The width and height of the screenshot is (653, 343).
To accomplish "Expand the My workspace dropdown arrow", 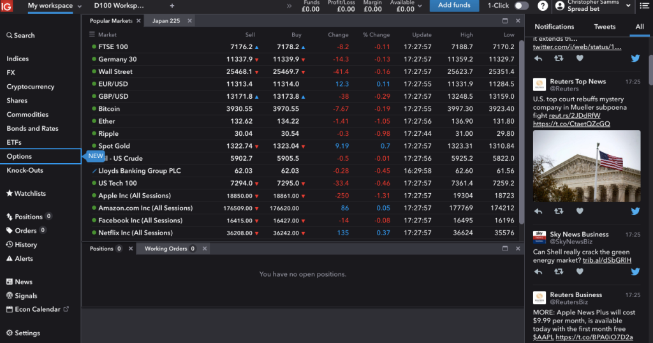I will pos(80,6).
